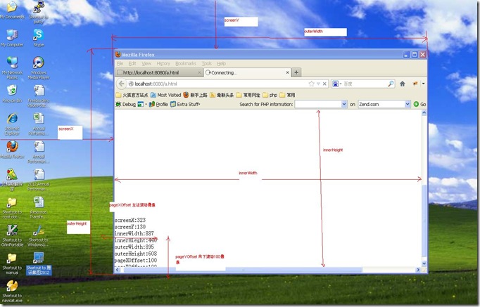Viewport: 480px width, 307px height.
Task: Click the text outerWidth:895
Action: coord(134,247)
